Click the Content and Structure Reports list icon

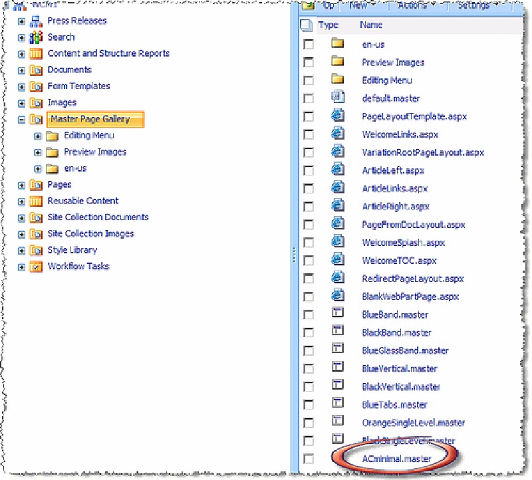coord(37,53)
